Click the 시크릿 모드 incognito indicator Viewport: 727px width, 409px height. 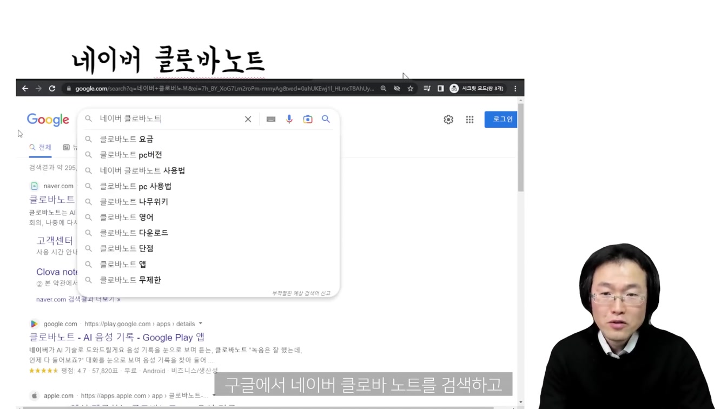477,88
